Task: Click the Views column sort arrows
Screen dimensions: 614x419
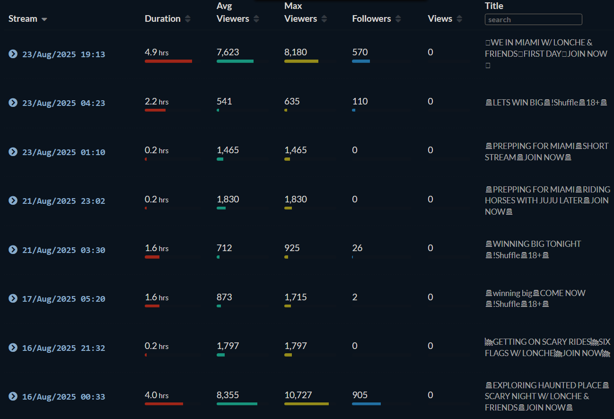Action: click(459, 19)
